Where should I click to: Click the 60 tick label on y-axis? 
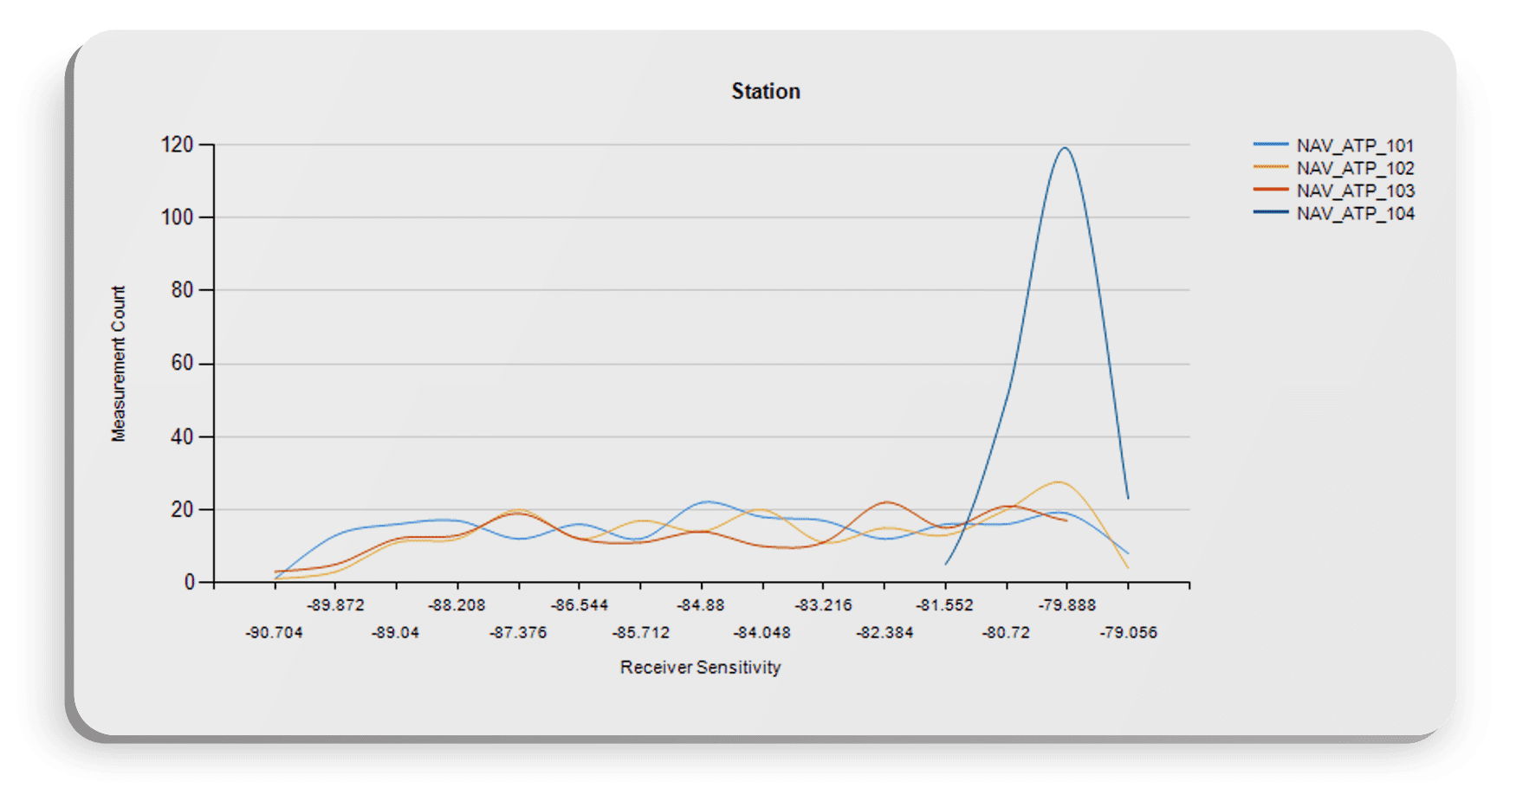182,363
